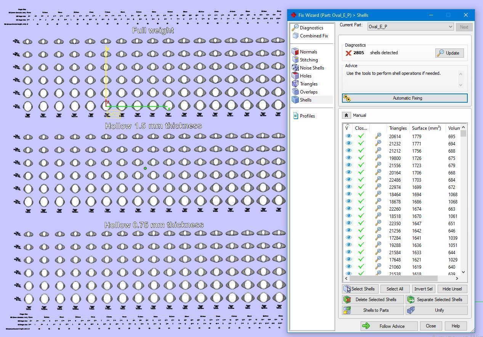Click the Combined Fix cube icon
Image resolution: width=483 pixels, height=337 pixels.
(295, 36)
